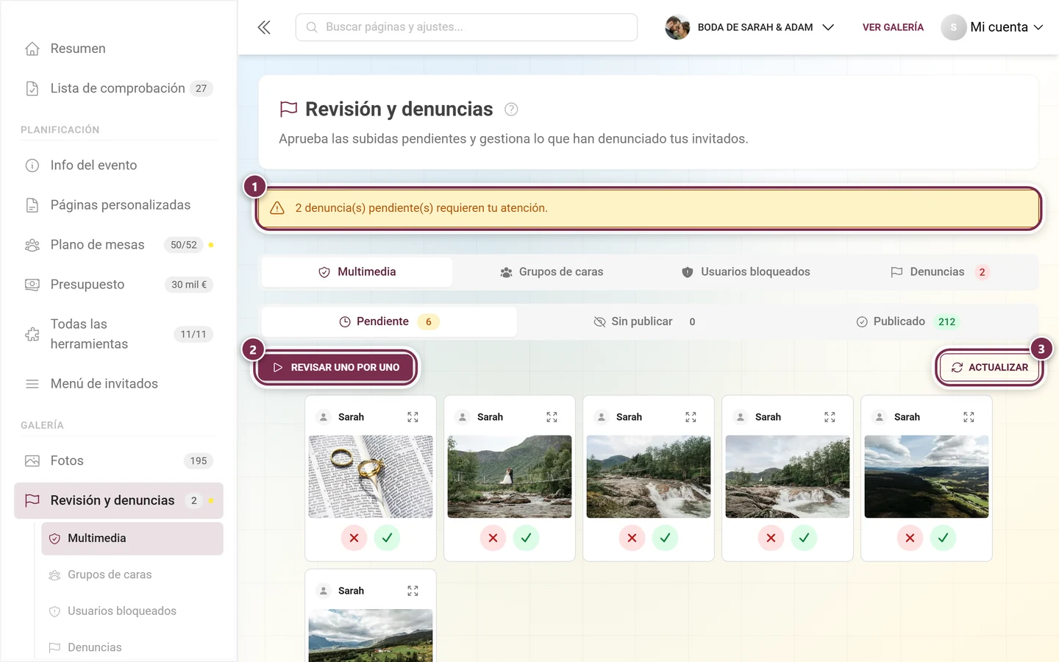Approve the aerial valley photo

(943, 538)
